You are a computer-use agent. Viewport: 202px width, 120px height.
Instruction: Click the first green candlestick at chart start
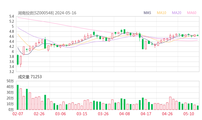click(x=18, y=60)
